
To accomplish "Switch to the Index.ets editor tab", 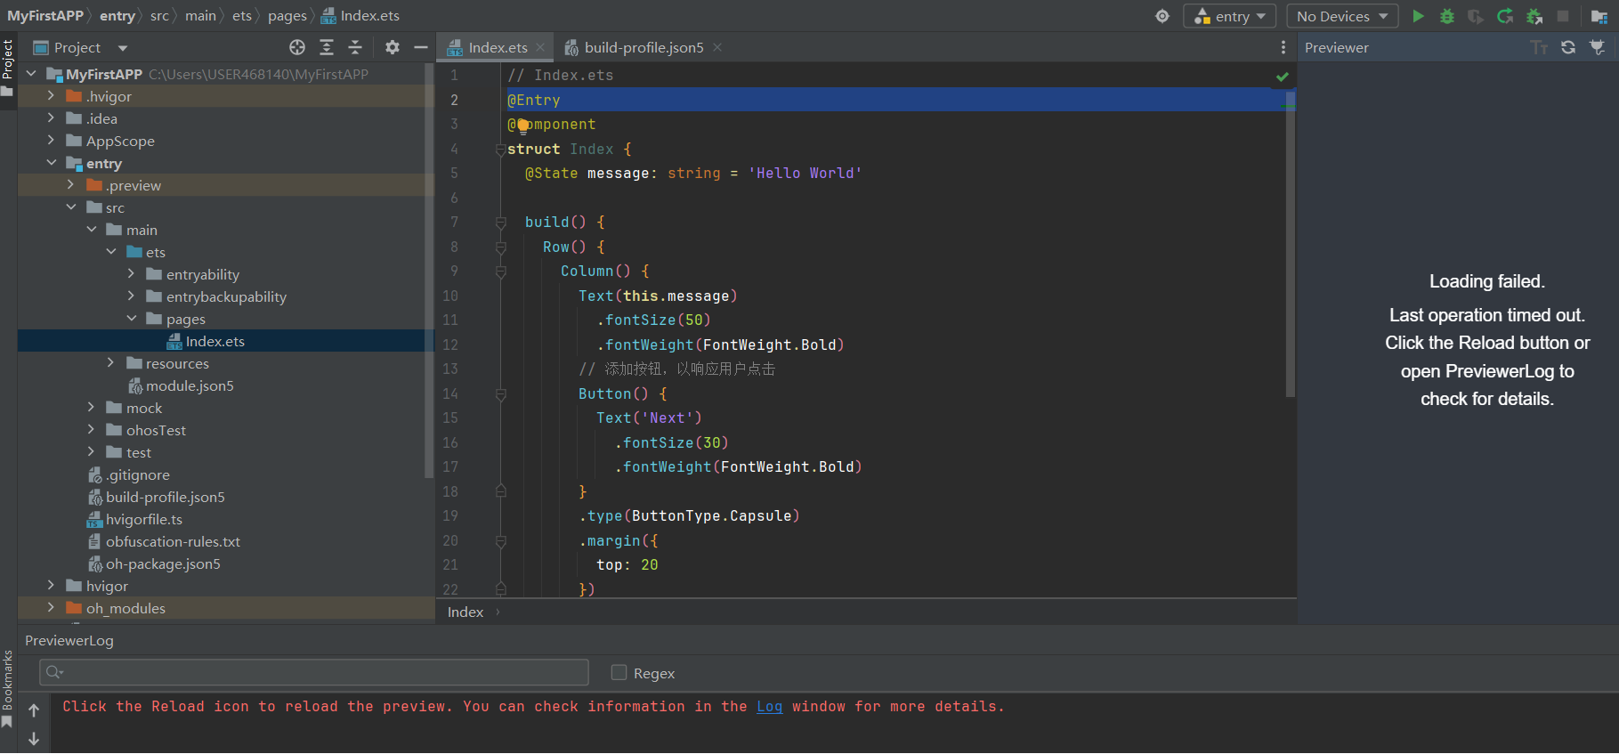I will click(x=497, y=47).
